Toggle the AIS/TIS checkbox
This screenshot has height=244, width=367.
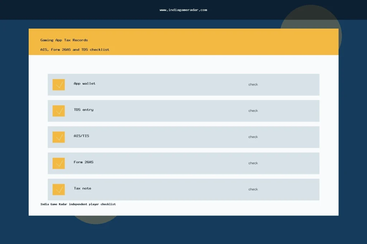coord(58,137)
